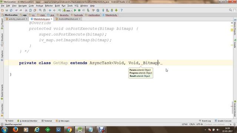Save all files using toolbar icon
237x133 pixels.
point(7,10)
